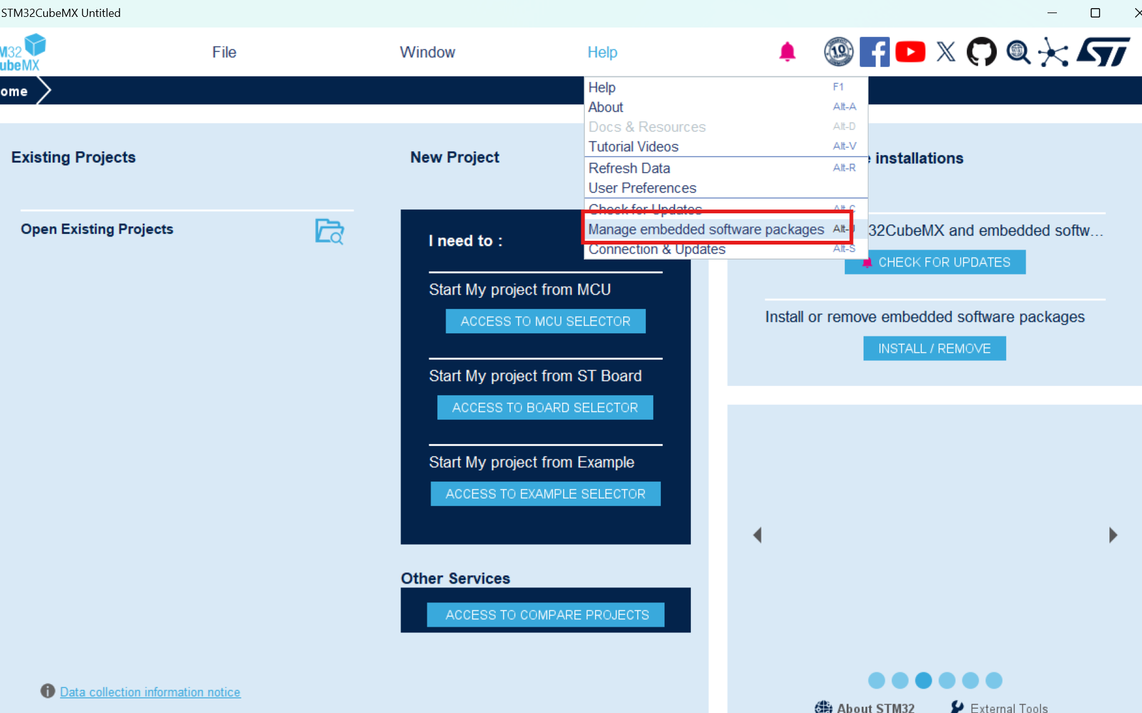Click the browse folder icon for existing projects
This screenshot has height=713, width=1142.
[330, 231]
